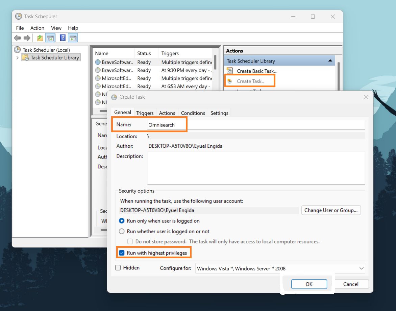Click the Actions pane vertical scrollbar

point(339,76)
